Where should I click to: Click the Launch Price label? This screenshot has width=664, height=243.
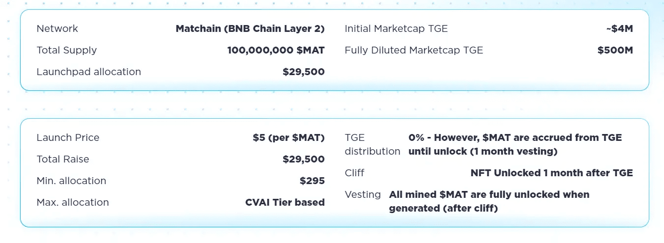pos(68,137)
